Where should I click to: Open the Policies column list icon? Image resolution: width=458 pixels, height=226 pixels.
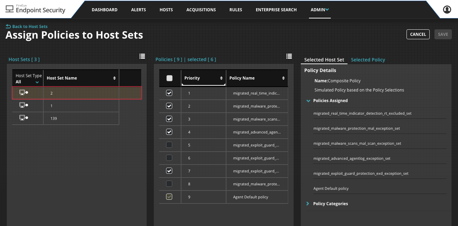(x=289, y=56)
